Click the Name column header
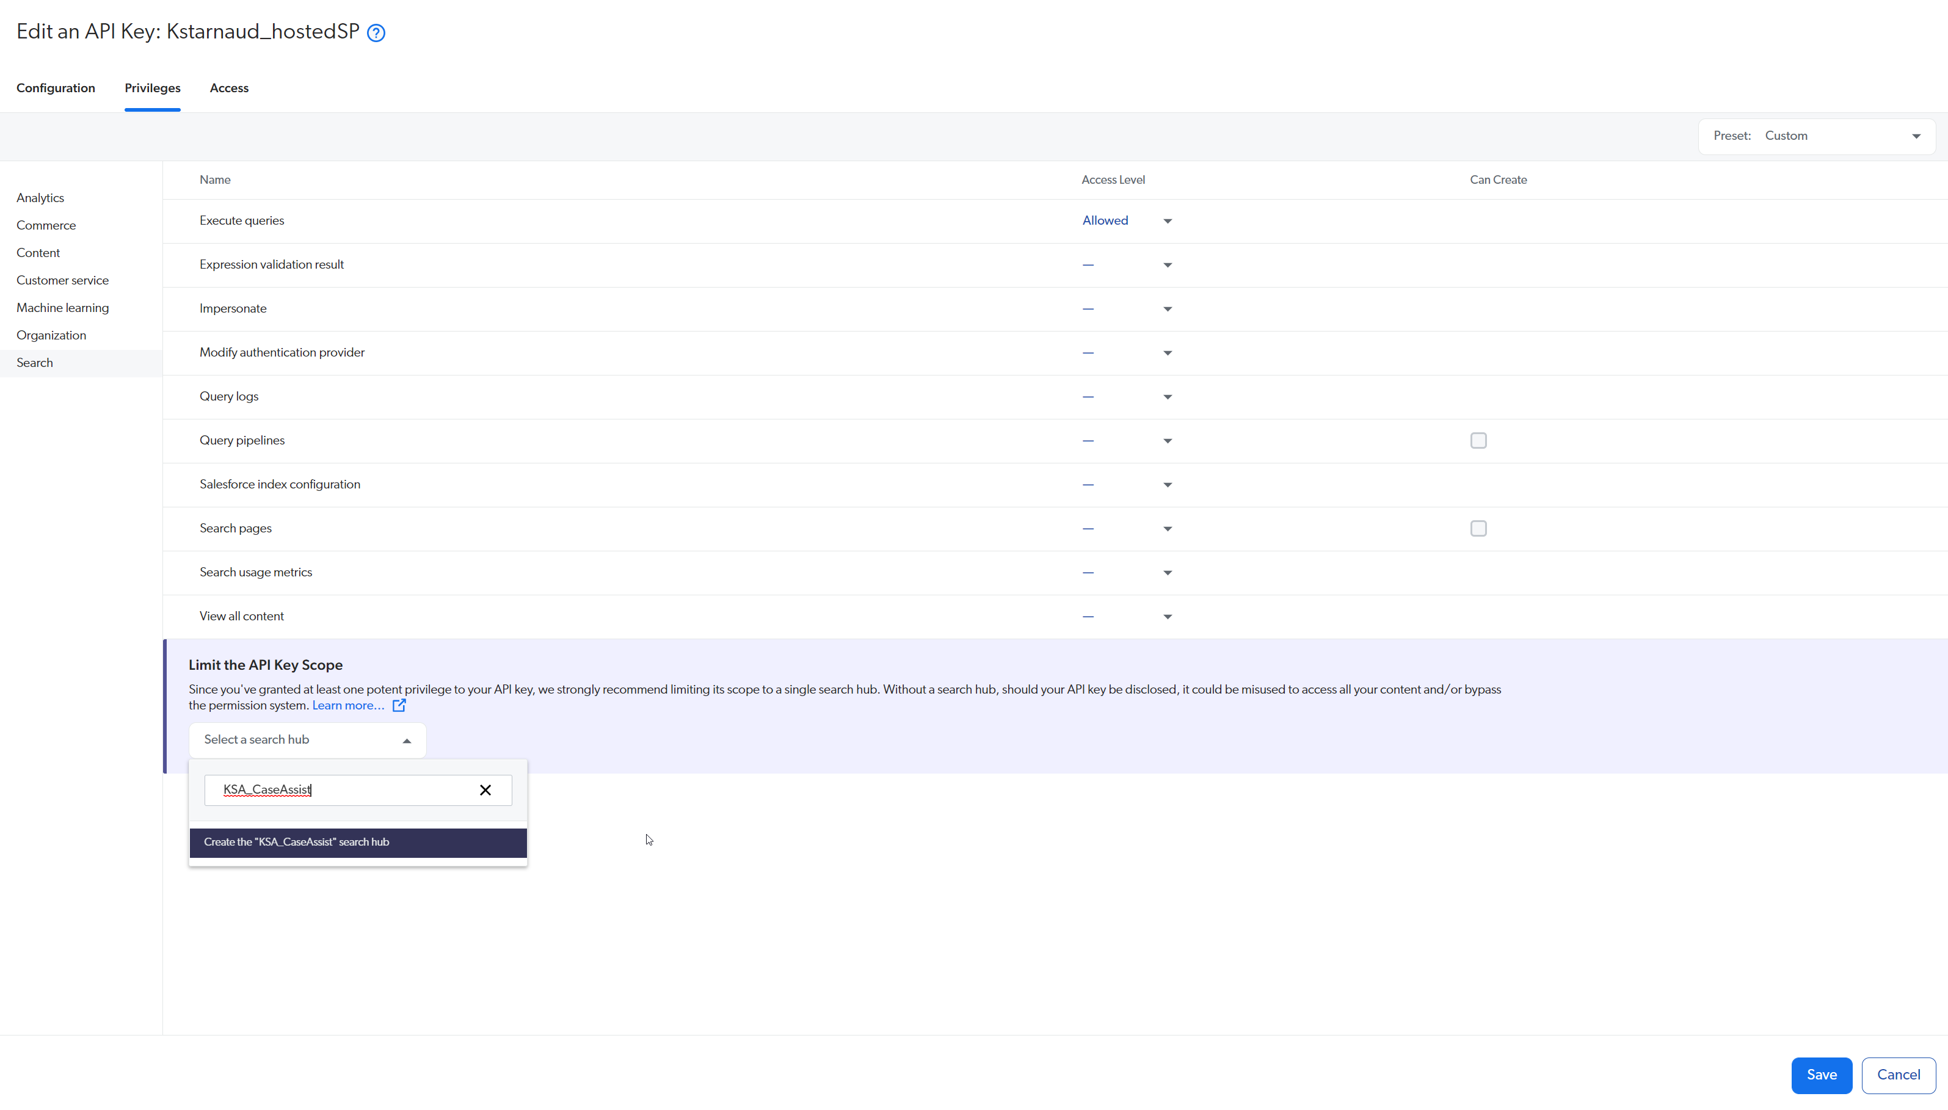Viewport: 1948px width, 1110px height. pos(215,180)
